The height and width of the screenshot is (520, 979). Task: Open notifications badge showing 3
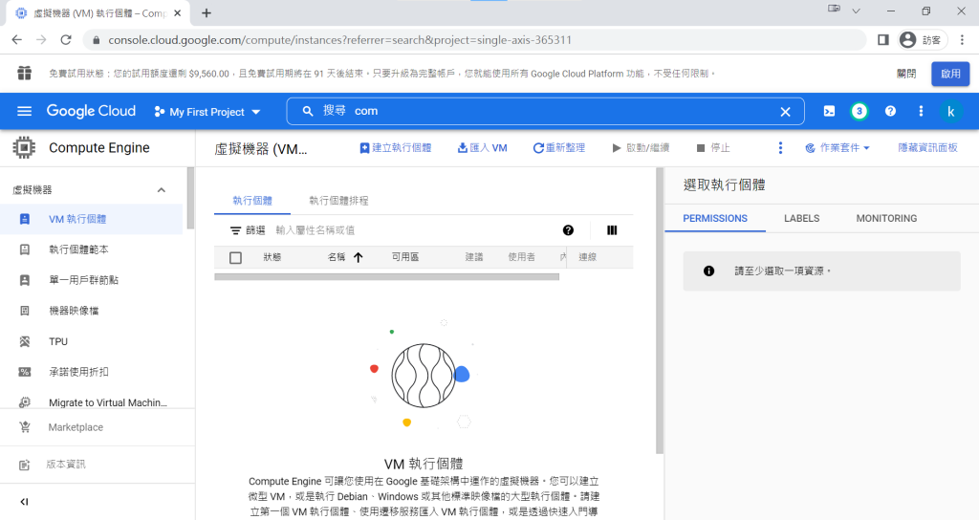click(x=859, y=111)
